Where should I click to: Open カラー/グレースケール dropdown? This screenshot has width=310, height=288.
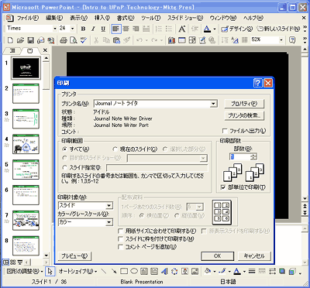(109, 222)
